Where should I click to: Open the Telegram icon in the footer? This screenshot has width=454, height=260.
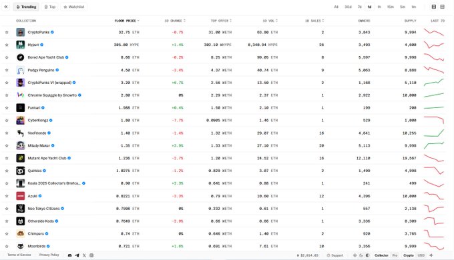point(77,255)
